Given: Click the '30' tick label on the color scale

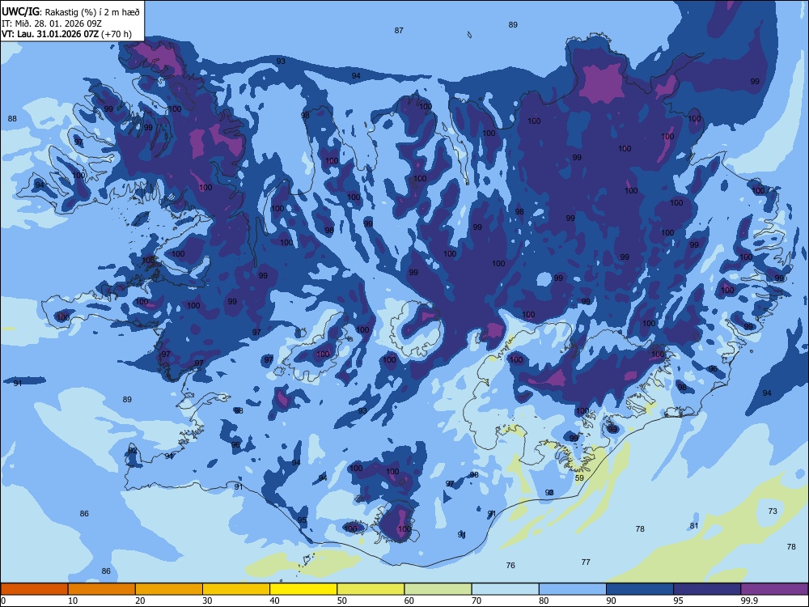Looking at the screenshot, I should tap(207, 601).
